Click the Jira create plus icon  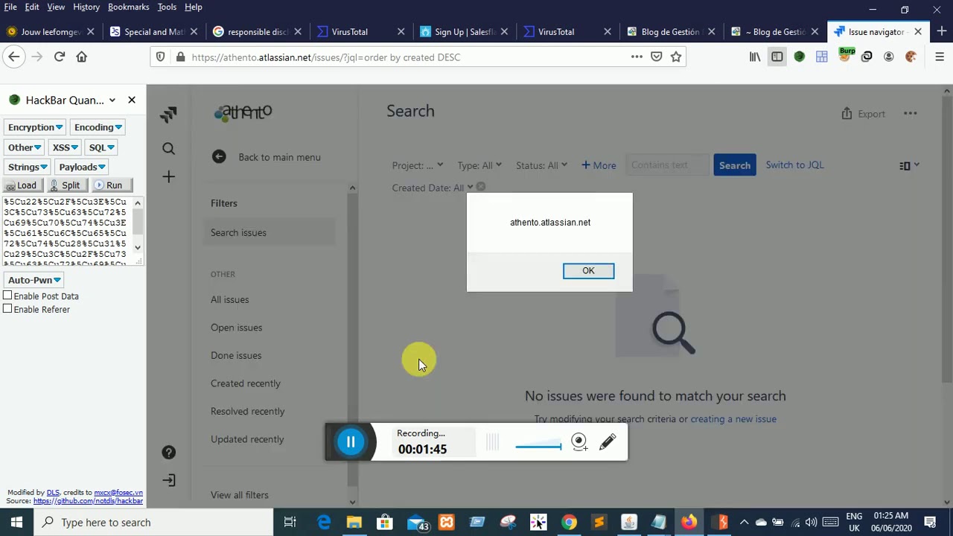pyautogui.click(x=168, y=176)
